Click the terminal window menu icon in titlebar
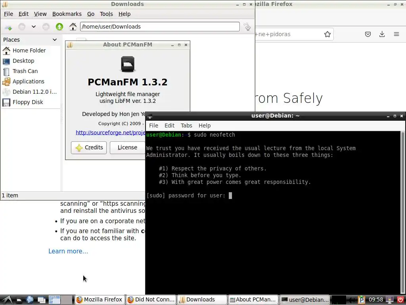Viewport: 406px width, 305px height. pyautogui.click(x=149, y=116)
